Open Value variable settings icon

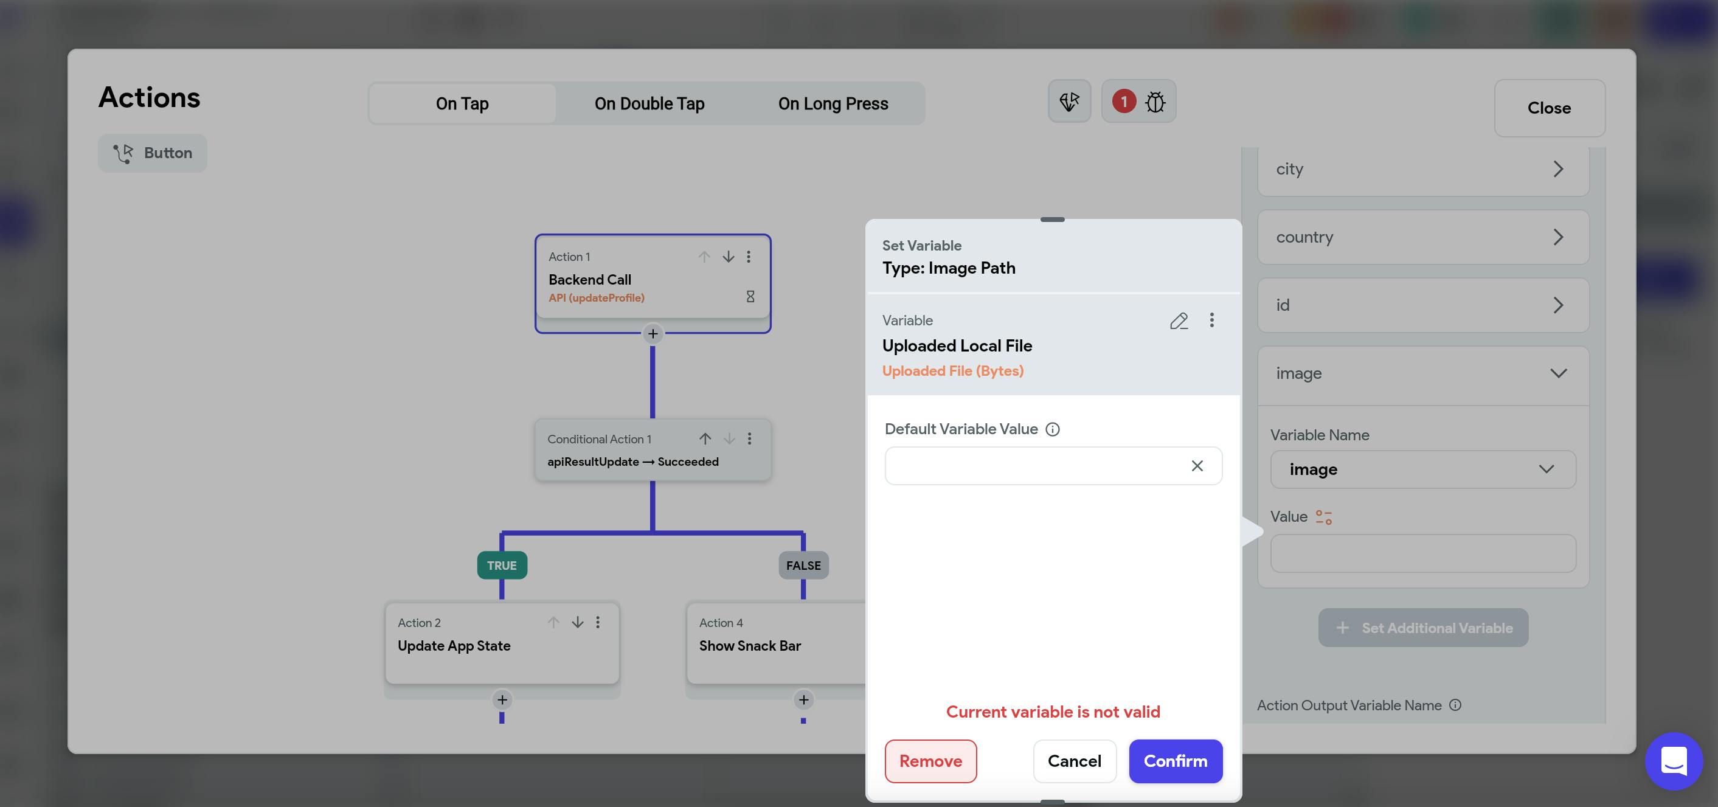coord(1324,517)
